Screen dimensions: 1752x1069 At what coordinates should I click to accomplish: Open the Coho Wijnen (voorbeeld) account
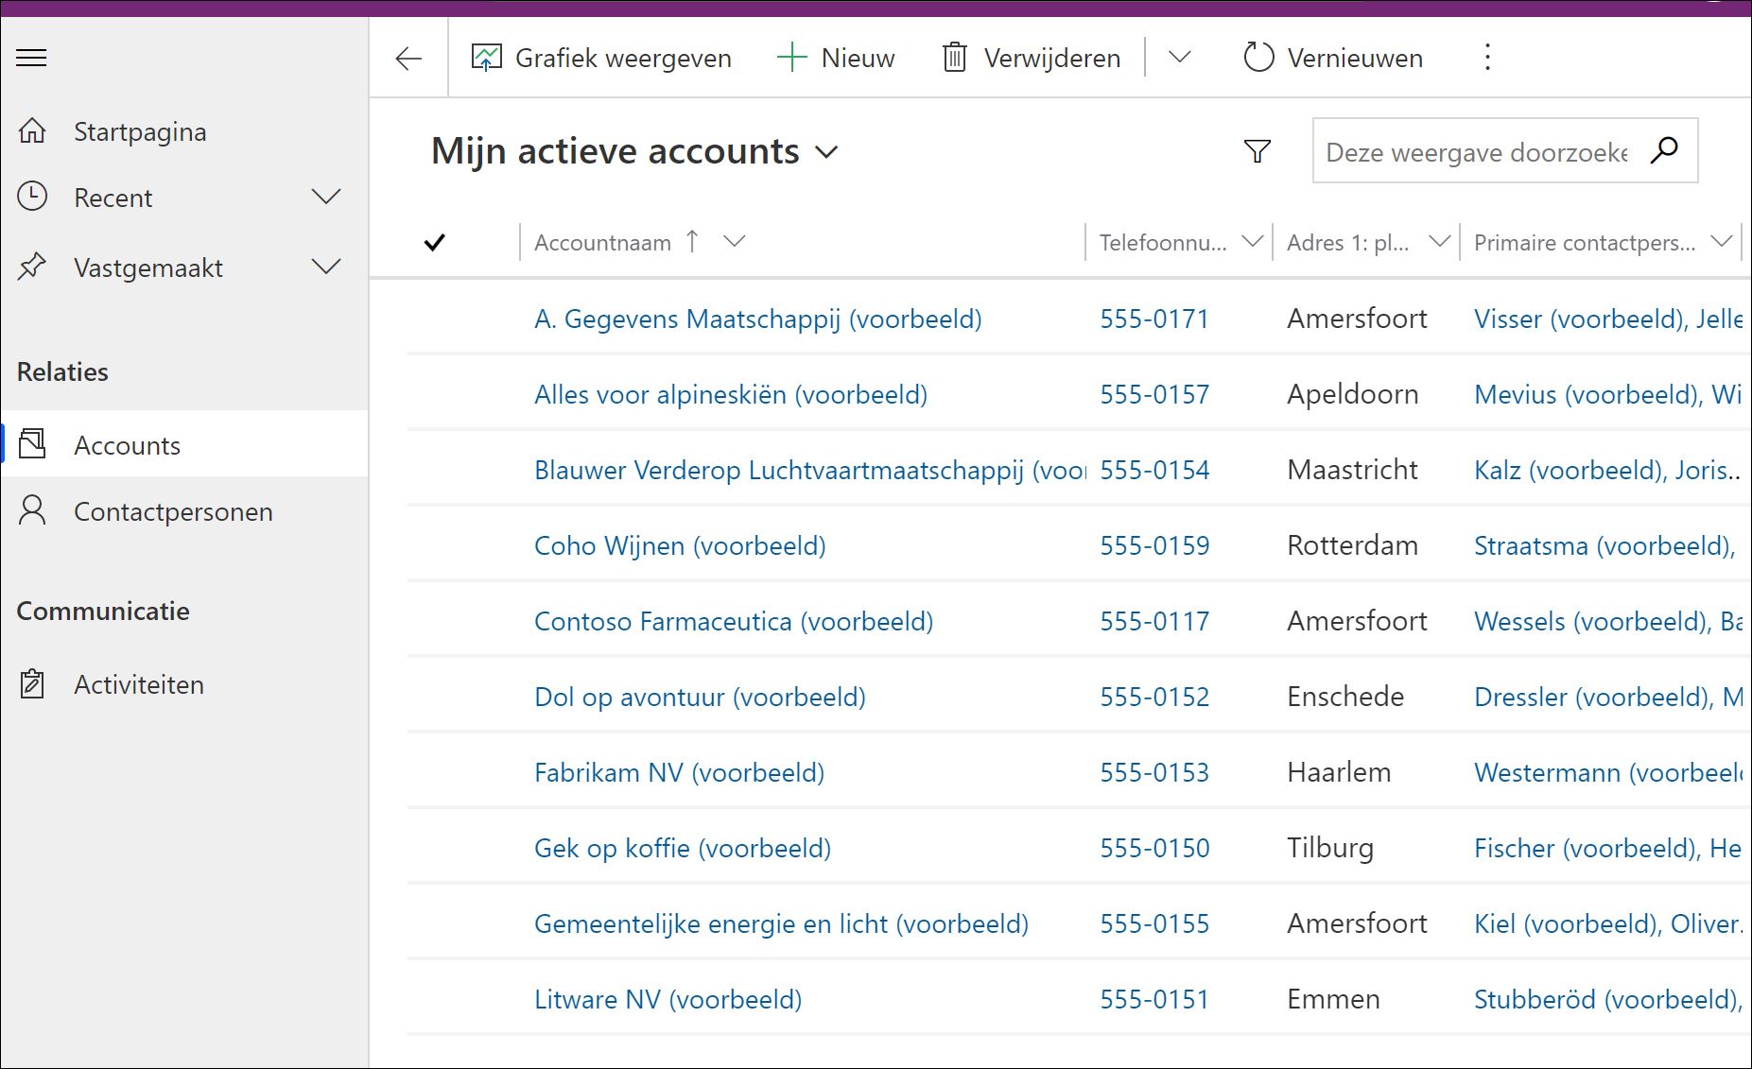coord(679,545)
